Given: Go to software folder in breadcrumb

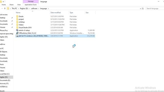Looking at the screenshot, I should [34, 8].
